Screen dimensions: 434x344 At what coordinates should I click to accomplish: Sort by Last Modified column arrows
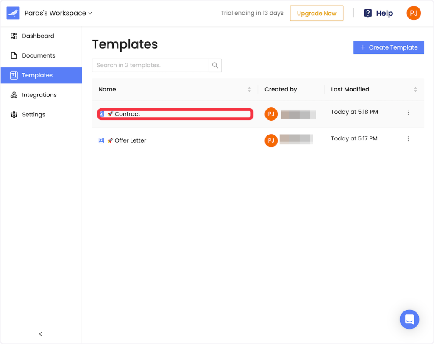pos(415,89)
